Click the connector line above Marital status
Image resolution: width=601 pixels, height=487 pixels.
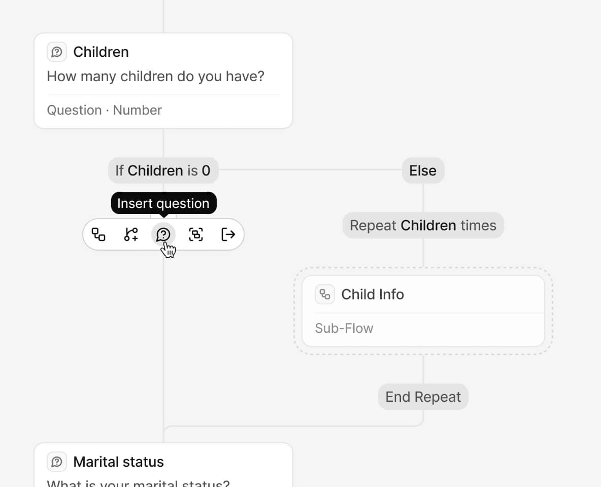click(163, 434)
